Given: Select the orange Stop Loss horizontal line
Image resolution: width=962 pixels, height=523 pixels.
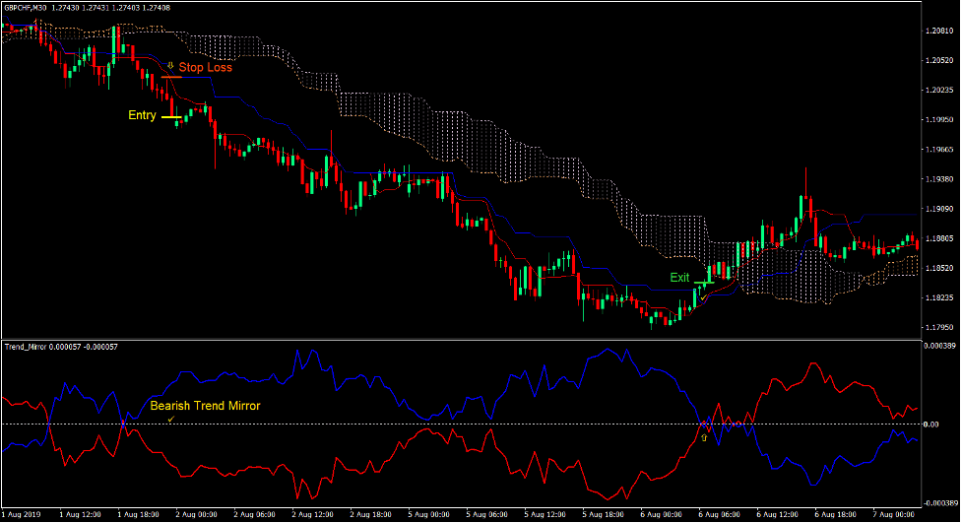Looking at the screenshot, I should (171, 77).
